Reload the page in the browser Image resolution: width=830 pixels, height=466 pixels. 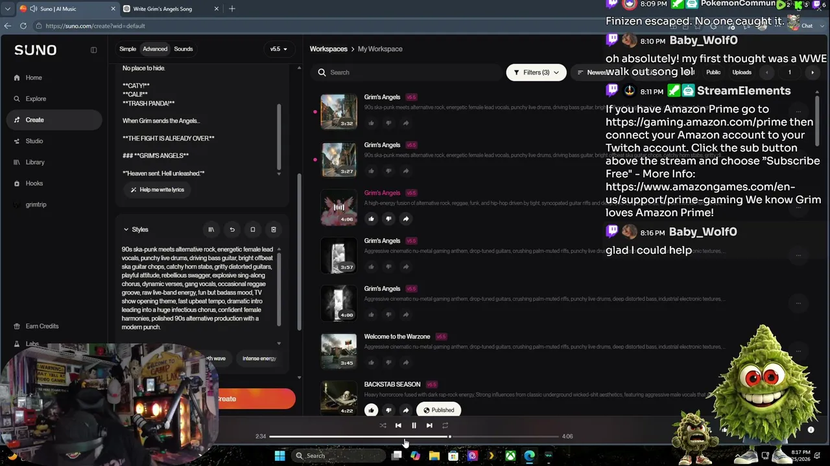pos(23,26)
